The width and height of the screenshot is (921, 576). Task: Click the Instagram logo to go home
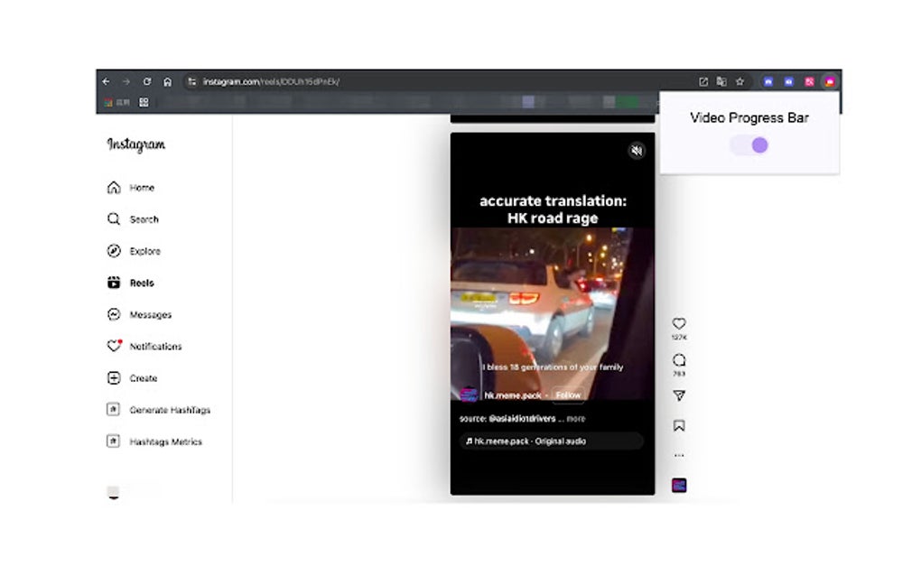pos(135,145)
